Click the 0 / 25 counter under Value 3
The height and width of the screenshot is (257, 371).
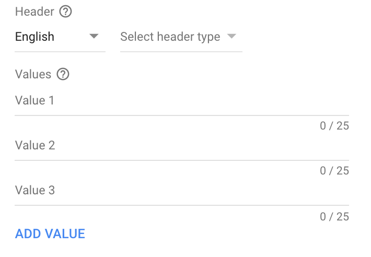pyautogui.click(x=334, y=216)
